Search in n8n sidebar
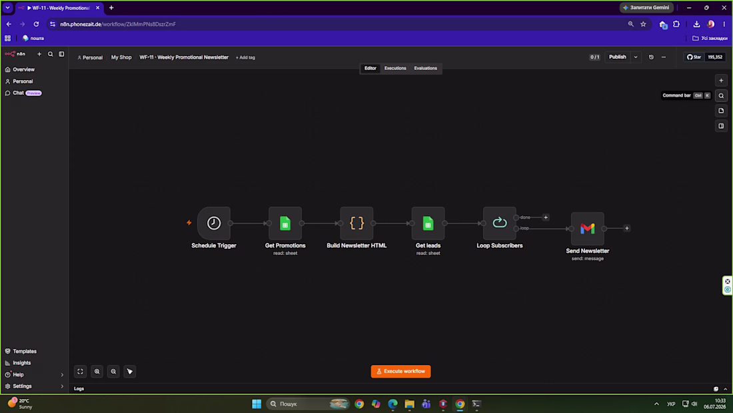This screenshot has height=413, width=733. [x=51, y=54]
